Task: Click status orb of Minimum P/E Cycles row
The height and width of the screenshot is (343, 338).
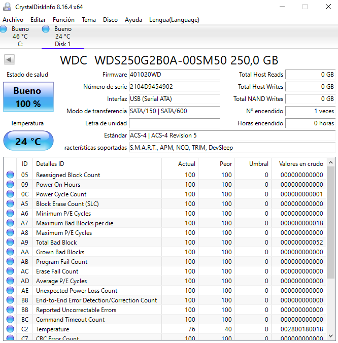Action: [x=10, y=213]
